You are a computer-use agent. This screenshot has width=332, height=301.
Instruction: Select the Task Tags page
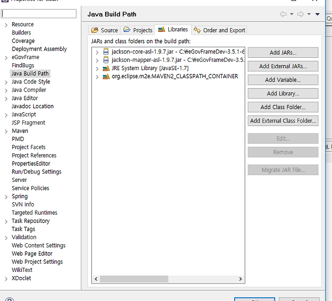click(x=24, y=229)
